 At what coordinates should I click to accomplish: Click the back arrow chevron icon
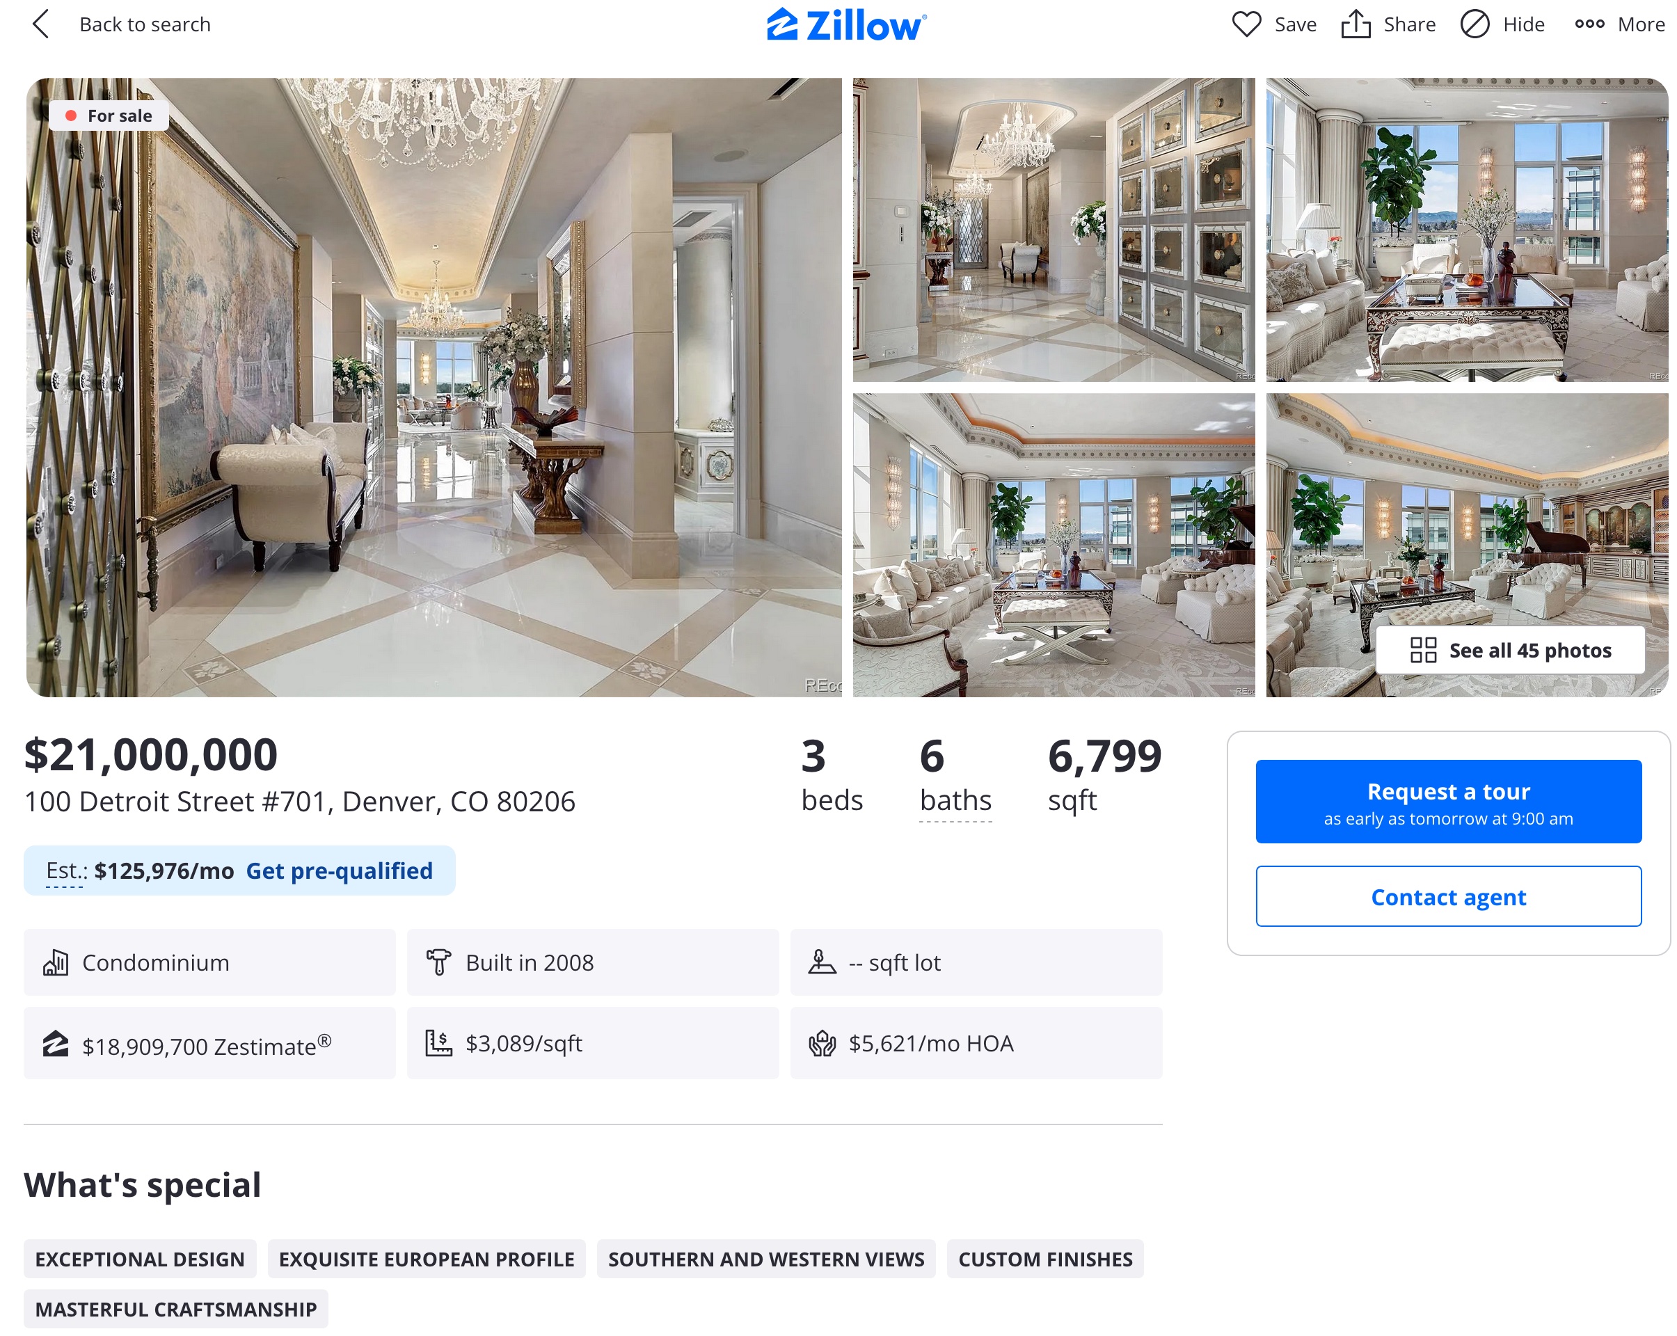pyautogui.click(x=41, y=24)
